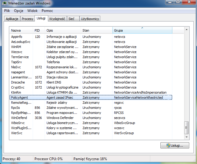The width and height of the screenshot is (197, 164).
Task: Open the Usługi... button with shield
Action: [x=175, y=146]
